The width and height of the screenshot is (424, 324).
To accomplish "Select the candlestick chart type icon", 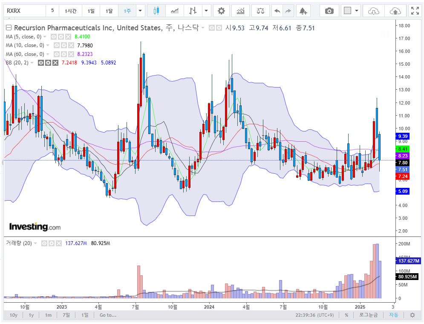I will [156, 11].
